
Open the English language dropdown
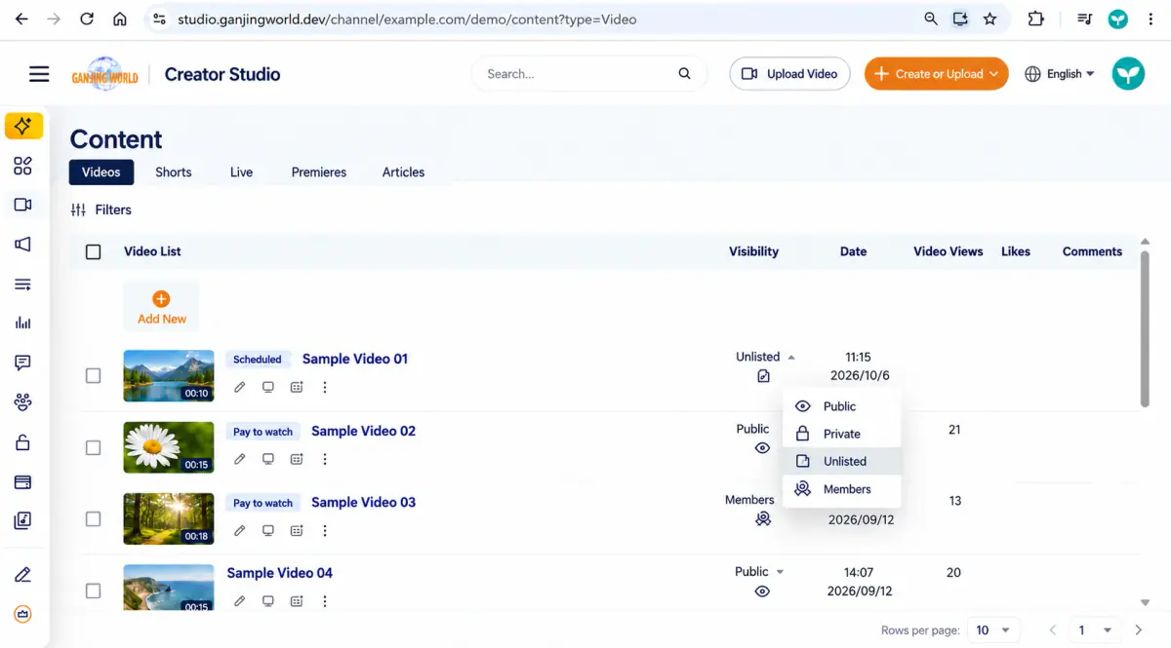point(1060,74)
